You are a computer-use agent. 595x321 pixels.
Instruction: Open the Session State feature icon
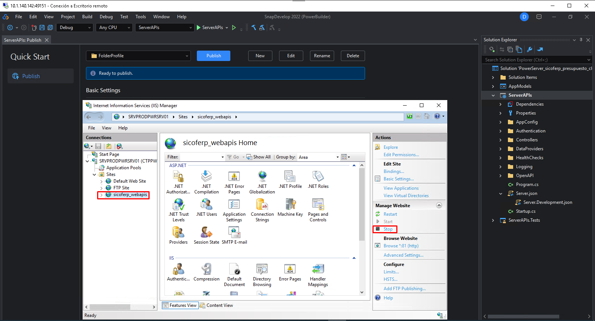coord(206,232)
